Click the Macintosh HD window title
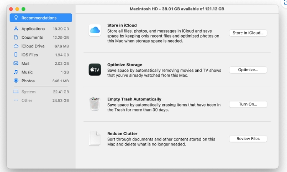The width and height of the screenshot is (287, 172). pyautogui.click(x=177, y=9)
